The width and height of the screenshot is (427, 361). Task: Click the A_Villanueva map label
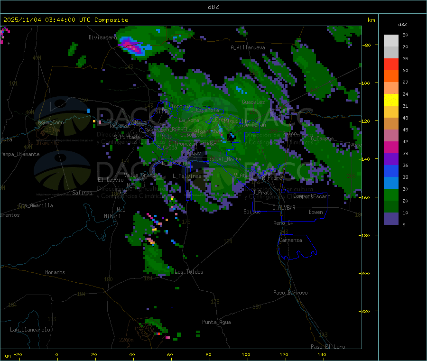pos(248,47)
